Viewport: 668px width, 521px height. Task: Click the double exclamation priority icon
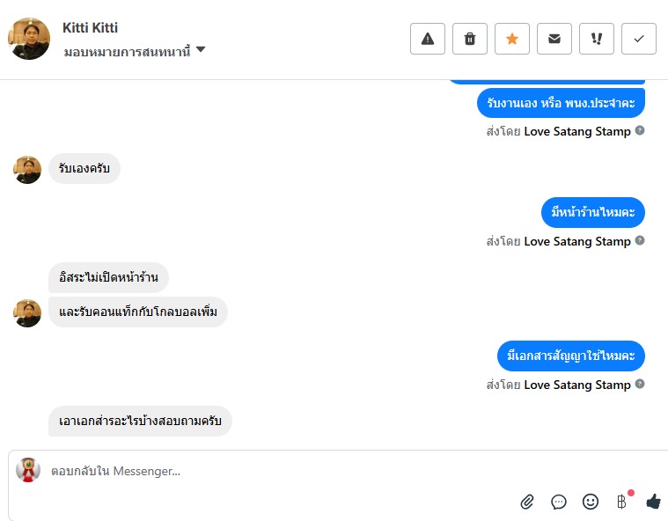(597, 39)
